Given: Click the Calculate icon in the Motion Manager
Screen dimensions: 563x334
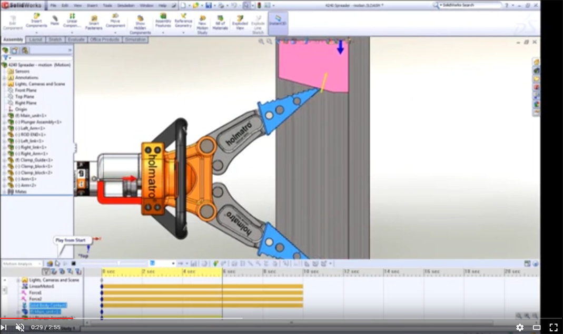Looking at the screenshot, I should click(x=50, y=264).
